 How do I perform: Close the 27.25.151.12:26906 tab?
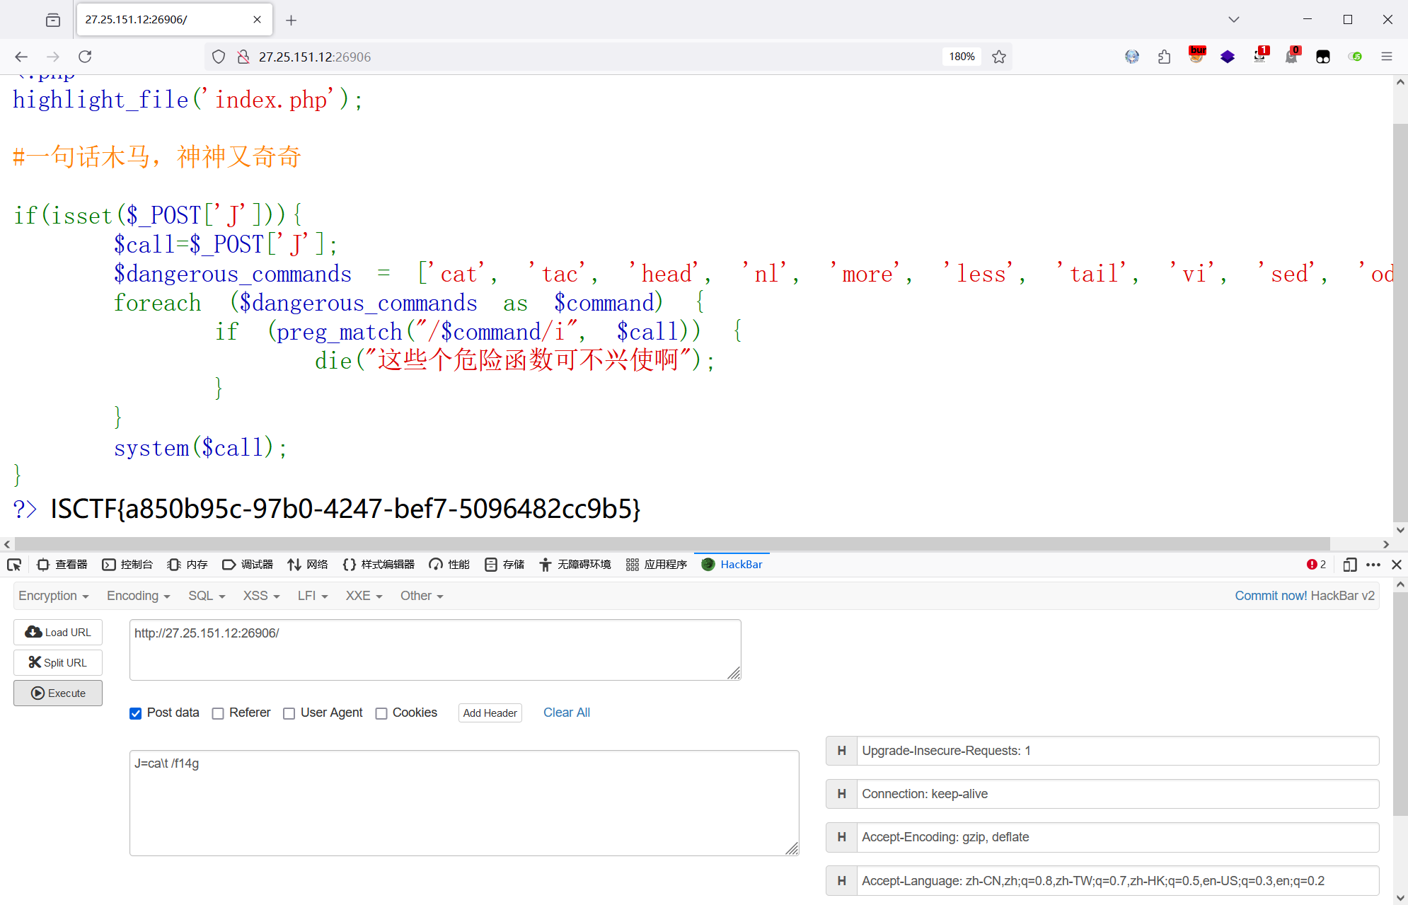[x=257, y=20]
